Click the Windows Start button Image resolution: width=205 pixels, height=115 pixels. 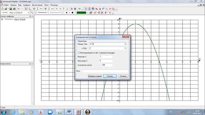pyautogui.click(x=4, y=112)
